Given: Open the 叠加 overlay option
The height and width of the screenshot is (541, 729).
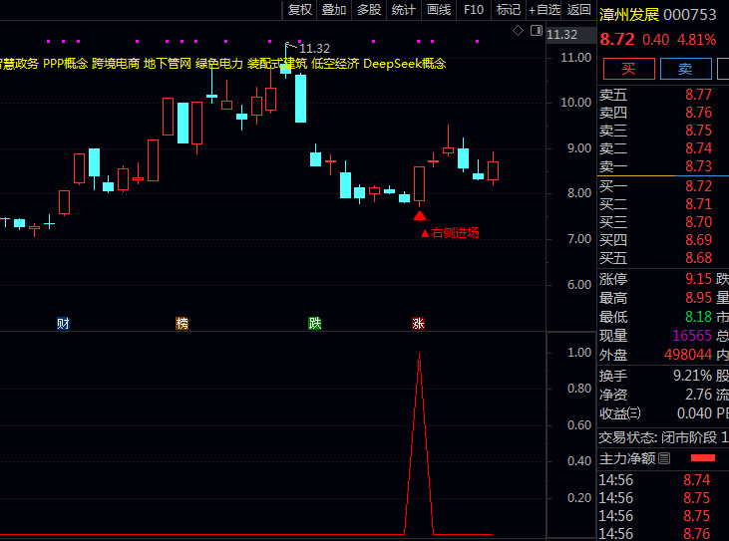Looking at the screenshot, I should pos(334,10).
